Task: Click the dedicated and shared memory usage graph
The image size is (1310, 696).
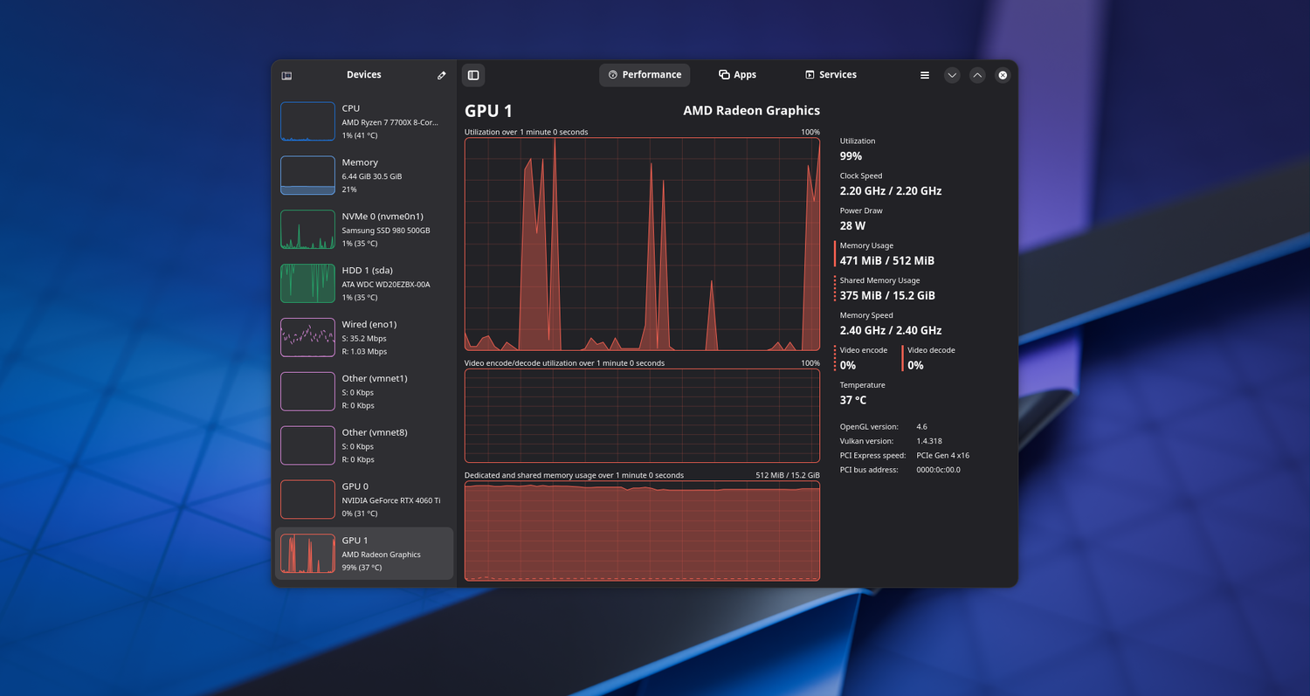Action: pyautogui.click(x=642, y=531)
